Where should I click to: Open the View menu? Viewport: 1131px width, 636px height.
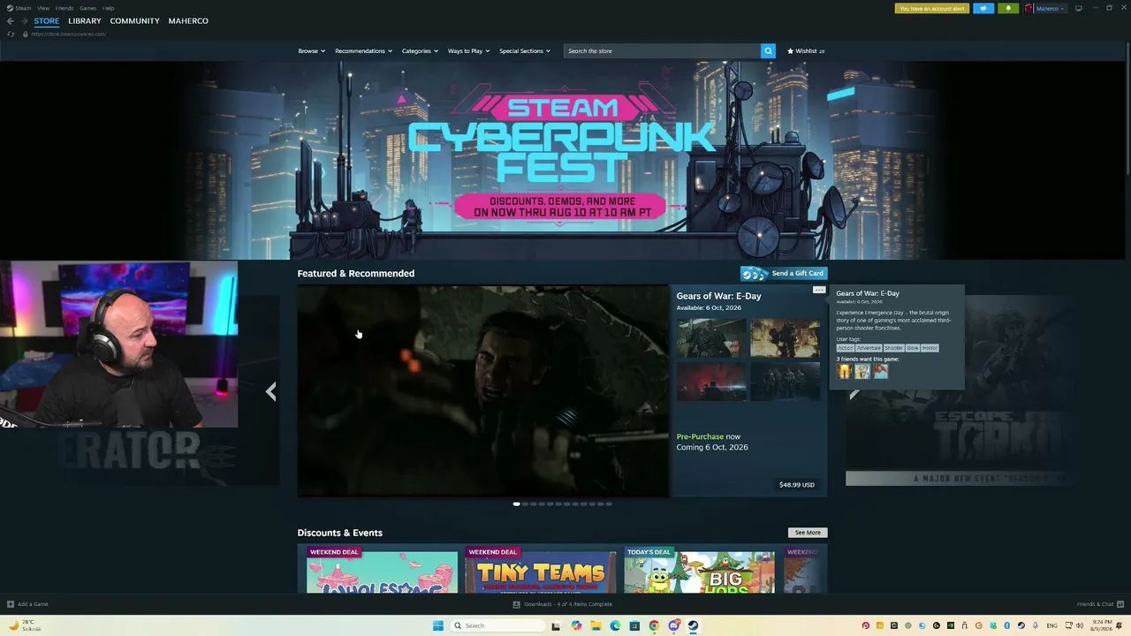(43, 8)
